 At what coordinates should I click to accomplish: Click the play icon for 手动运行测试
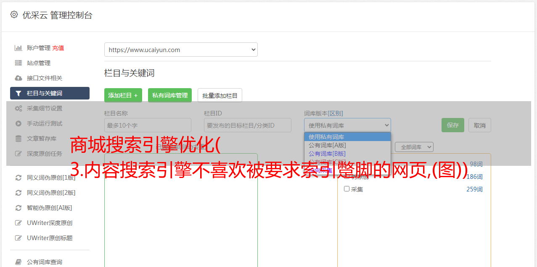[18, 123]
